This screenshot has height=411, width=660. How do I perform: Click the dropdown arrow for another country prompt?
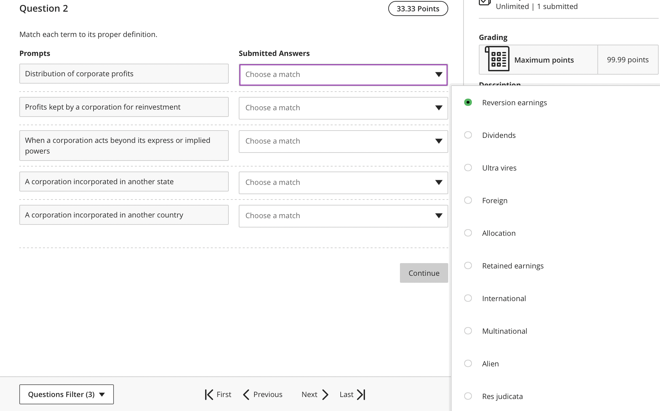point(439,216)
